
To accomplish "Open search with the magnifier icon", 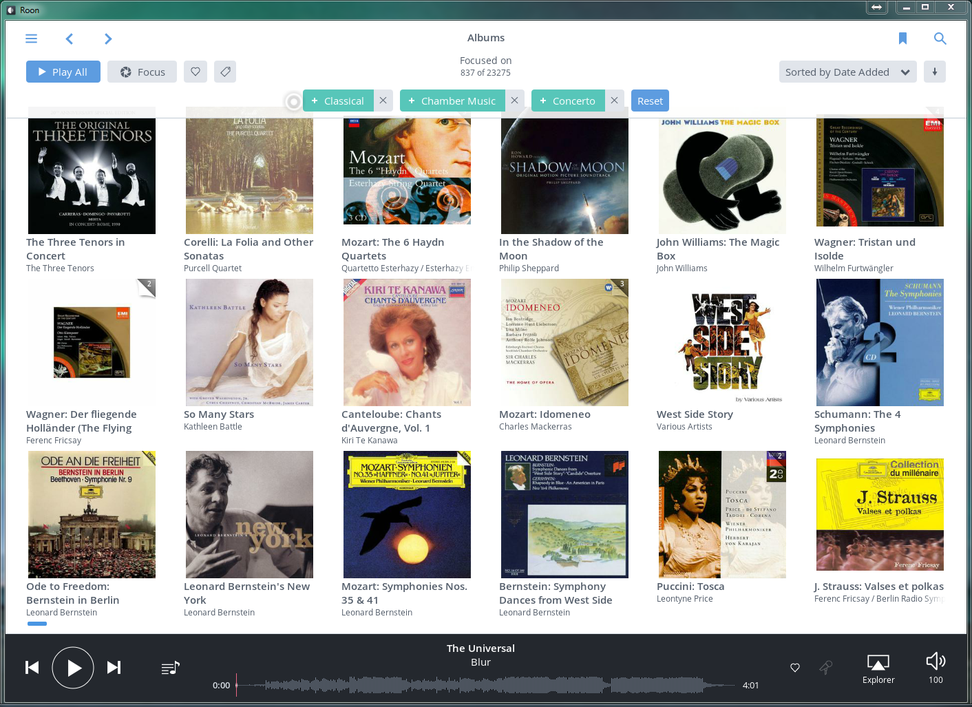I will coord(940,39).
